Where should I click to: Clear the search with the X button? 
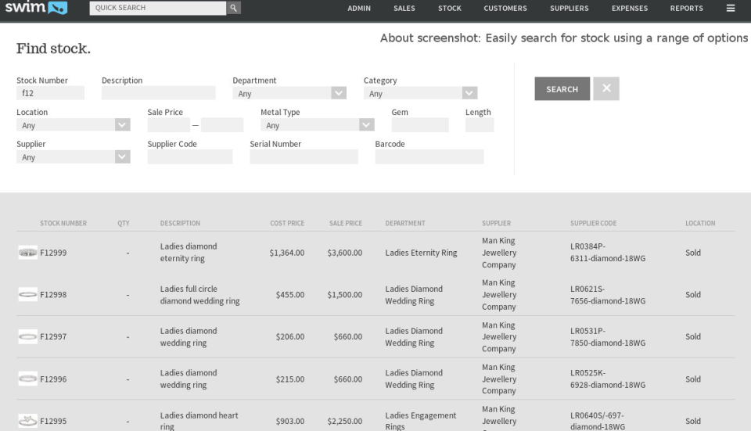tap(605, 88)
